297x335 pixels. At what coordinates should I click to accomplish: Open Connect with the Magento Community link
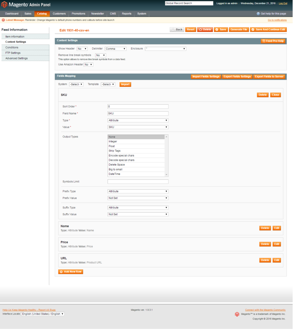(265, 310)
